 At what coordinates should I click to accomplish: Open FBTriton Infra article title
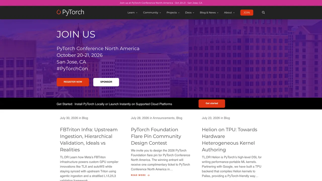point(89,140)
